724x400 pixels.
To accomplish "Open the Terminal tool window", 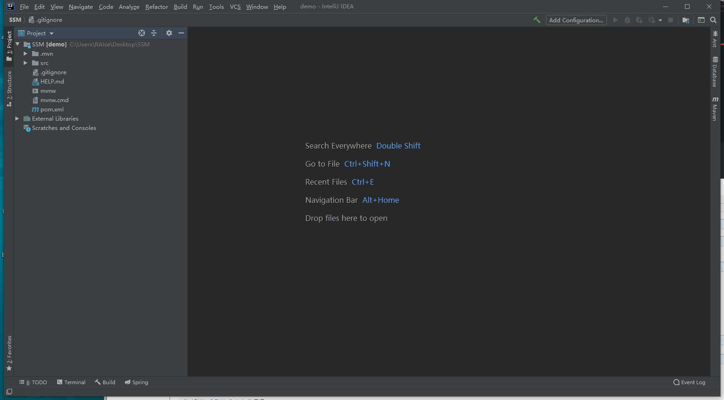I will coord(71,382).
